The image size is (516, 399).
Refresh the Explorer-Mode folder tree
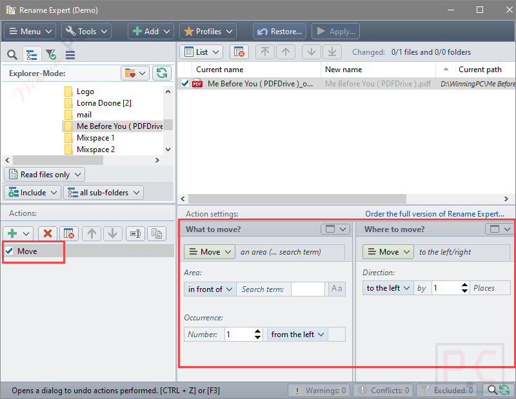pos(162,73)
